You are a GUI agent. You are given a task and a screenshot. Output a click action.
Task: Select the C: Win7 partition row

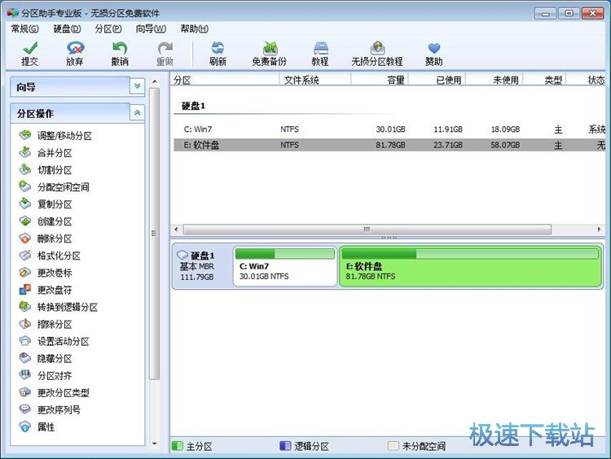point(389,129)
